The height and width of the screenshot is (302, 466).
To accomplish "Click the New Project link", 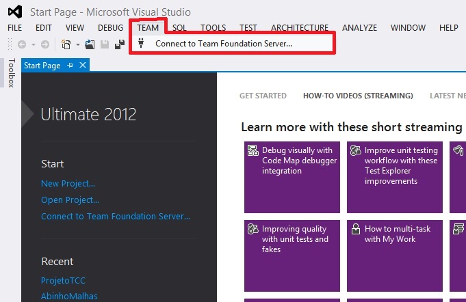I will point(68,184).
